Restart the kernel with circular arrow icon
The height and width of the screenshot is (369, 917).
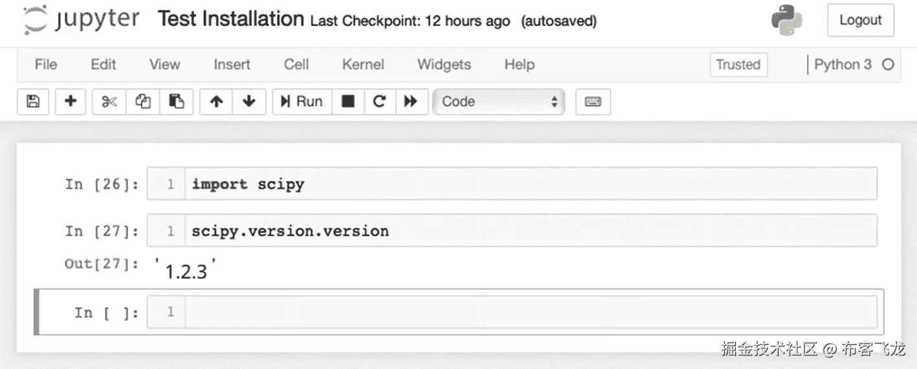coord(380,101)
